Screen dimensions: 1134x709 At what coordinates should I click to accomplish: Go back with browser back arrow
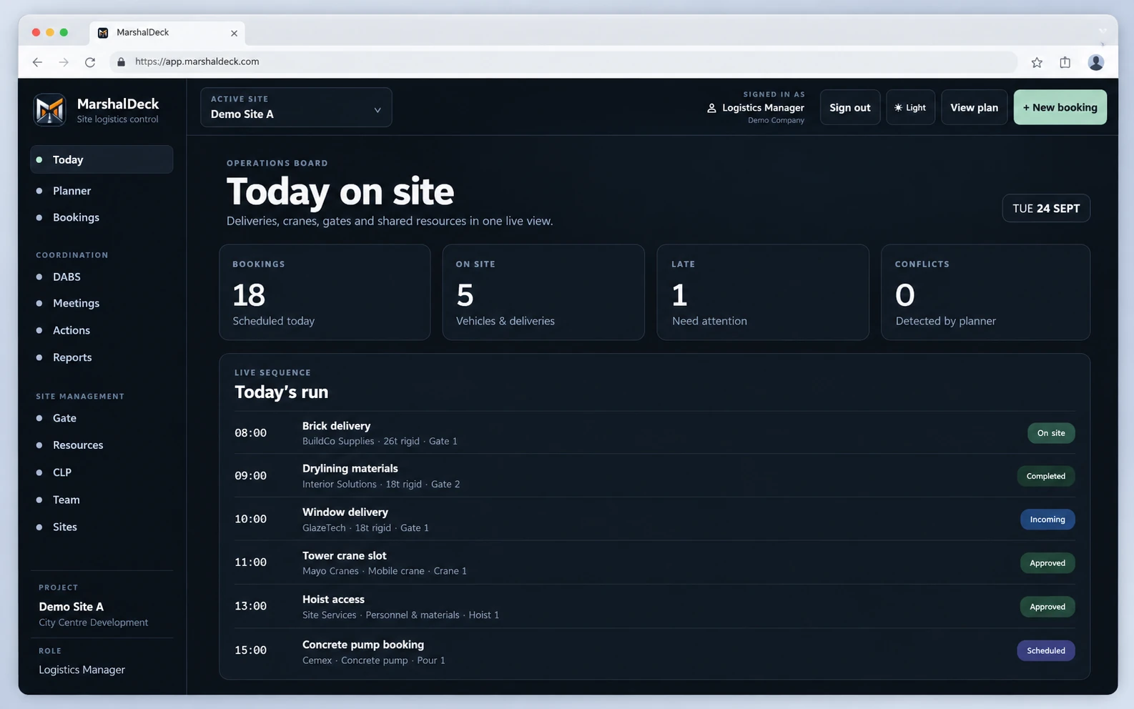point(37,62)
